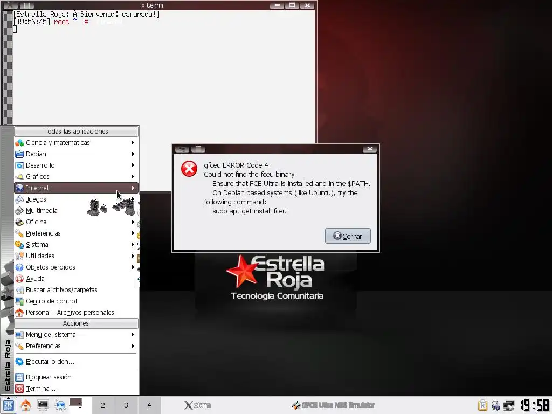The height and width of the screenshot is (414, 552).
Task: Click the Centro de control icon
Action: coord(19,301)
